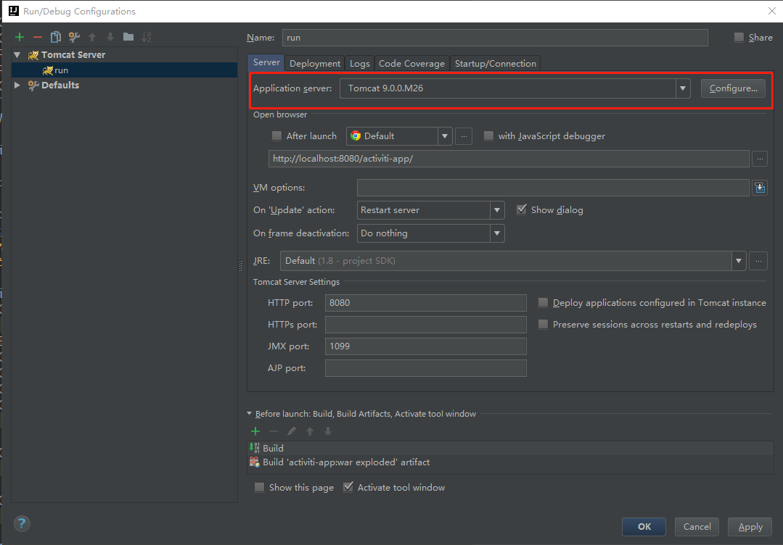The height and width of the screenshot is (545, 783).
Task: Click the VM options input field
Action: pyautogui.click(x=553, y=188)
